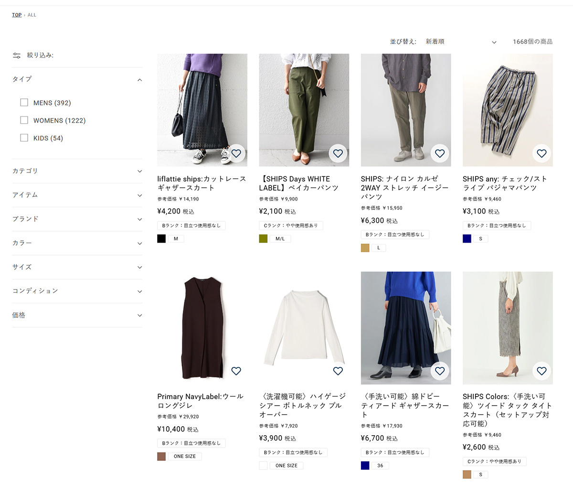Select olive swatch on baker pants
The height and width of the screenshot is (483, 573).
click(263, 239)
